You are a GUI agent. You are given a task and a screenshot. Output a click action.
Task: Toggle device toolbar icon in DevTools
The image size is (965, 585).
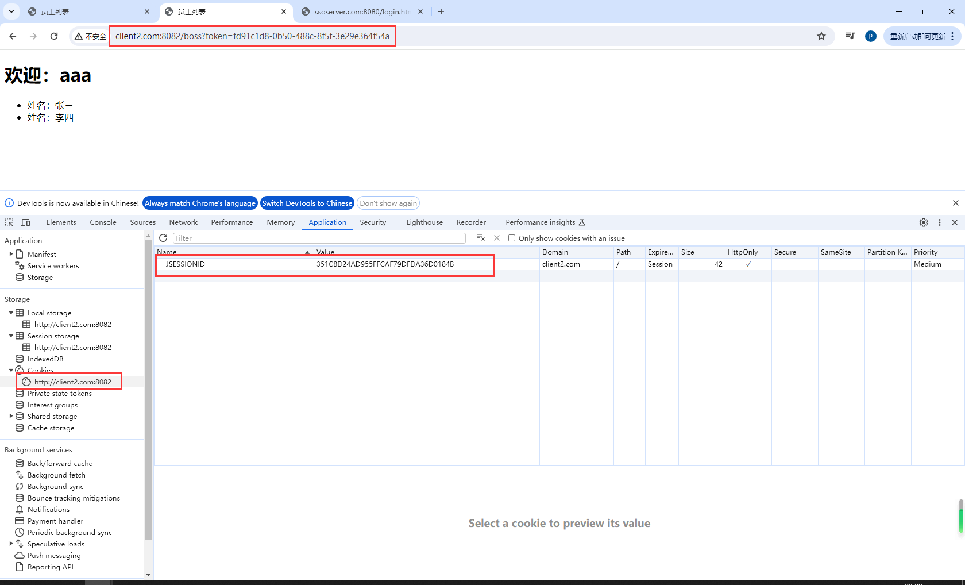[x=25, y=222]
